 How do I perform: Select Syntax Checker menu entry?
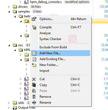pos(51,39)
